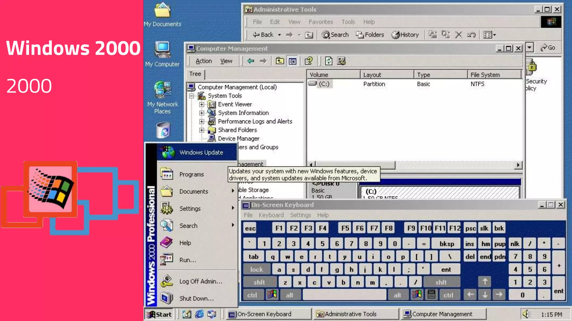Select Device Manager in the tree
The width and height of the screenshot is (572, 321).
(239, 138)
